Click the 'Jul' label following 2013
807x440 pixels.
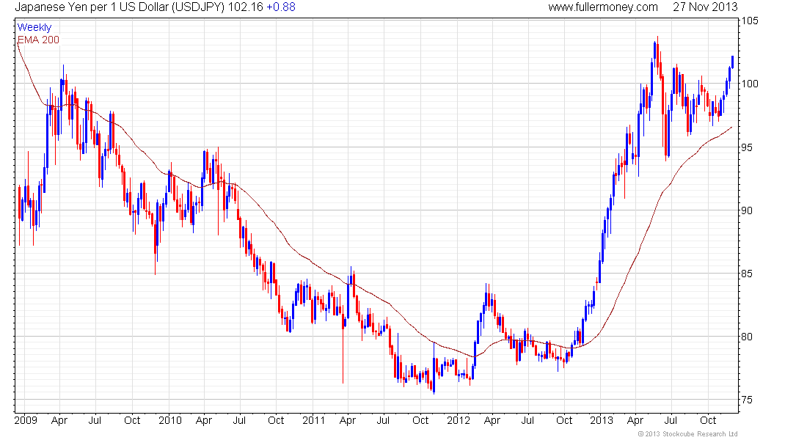(671, 420)
